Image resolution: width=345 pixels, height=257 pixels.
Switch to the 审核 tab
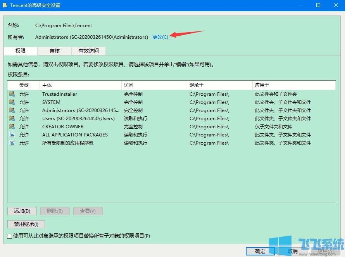click(54, 50)
